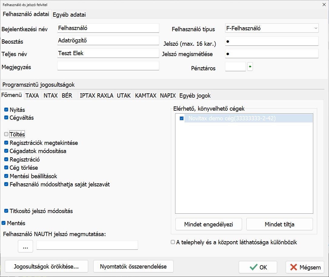Image resolution: width=329 pixels, height=277 pixels.
Task: Switch to the Egyéb adatai tab
Action: pyautogui.click(x=69, y=15)
